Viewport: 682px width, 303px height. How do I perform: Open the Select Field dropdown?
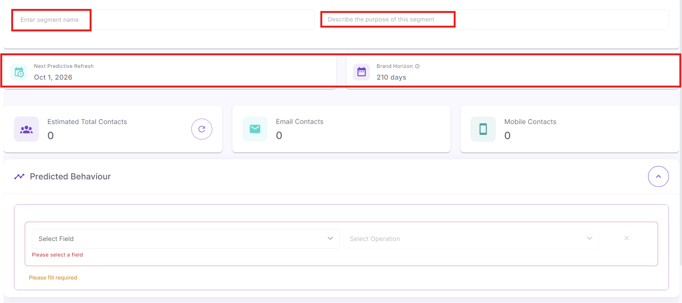186,239
